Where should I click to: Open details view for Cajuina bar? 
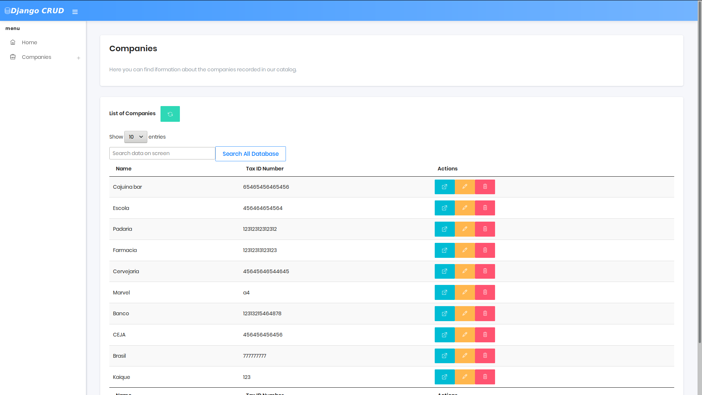click(x=444, y=187)
